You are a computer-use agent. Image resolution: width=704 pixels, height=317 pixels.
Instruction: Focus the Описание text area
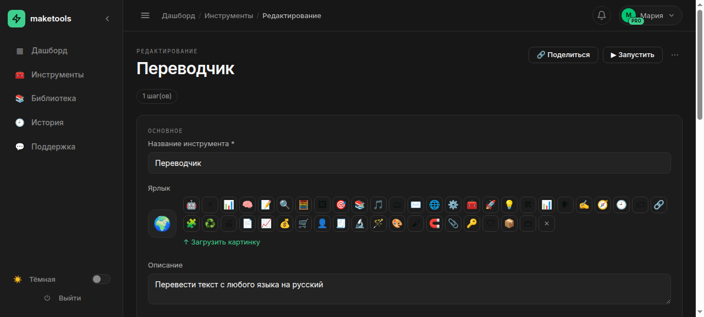click(x=409, y=289)
